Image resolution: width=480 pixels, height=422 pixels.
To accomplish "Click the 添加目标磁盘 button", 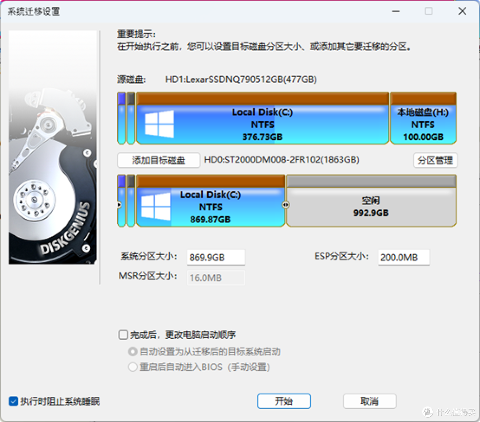I will [159, 160].
